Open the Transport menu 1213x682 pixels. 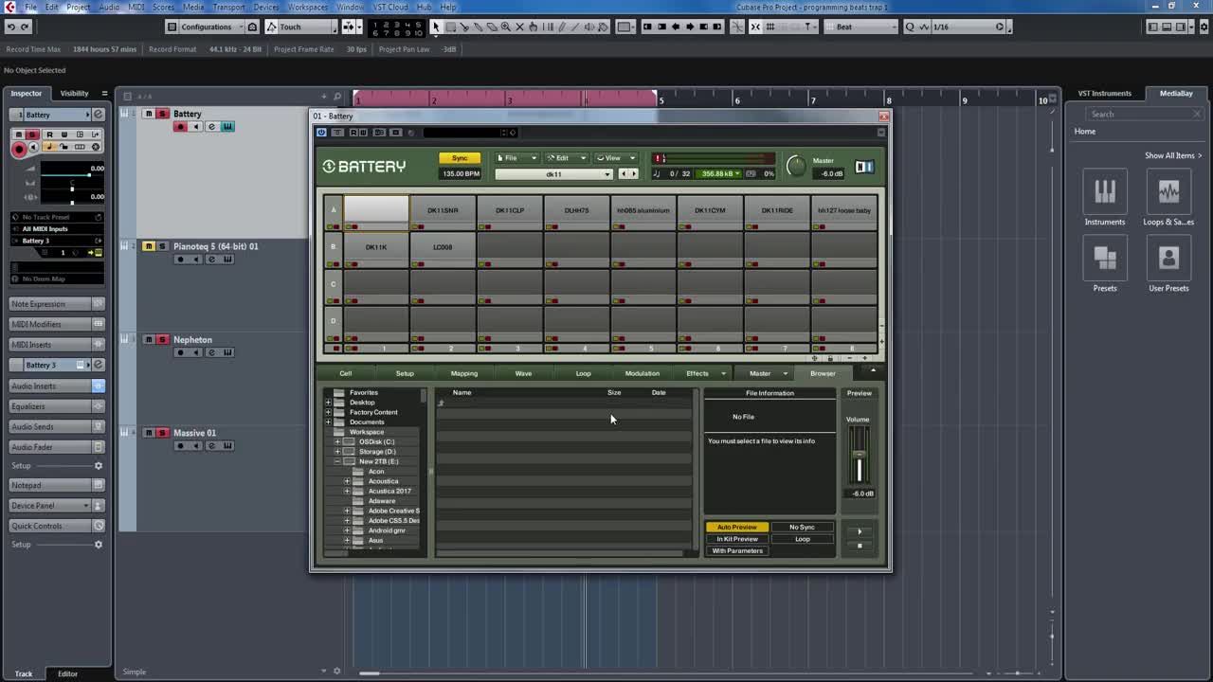tap(228, 7)
